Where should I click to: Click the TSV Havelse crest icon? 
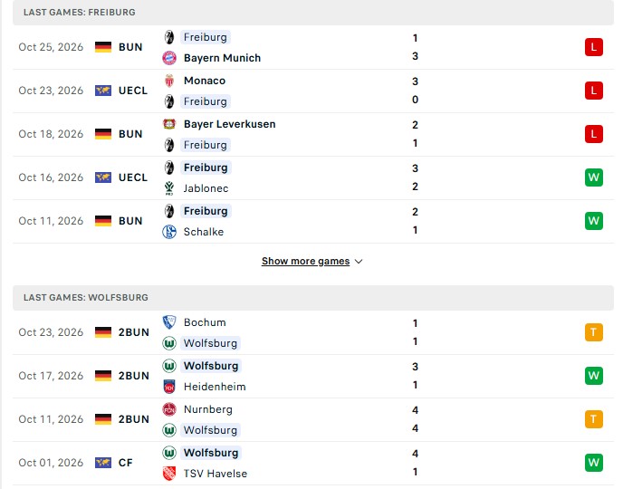169,474
